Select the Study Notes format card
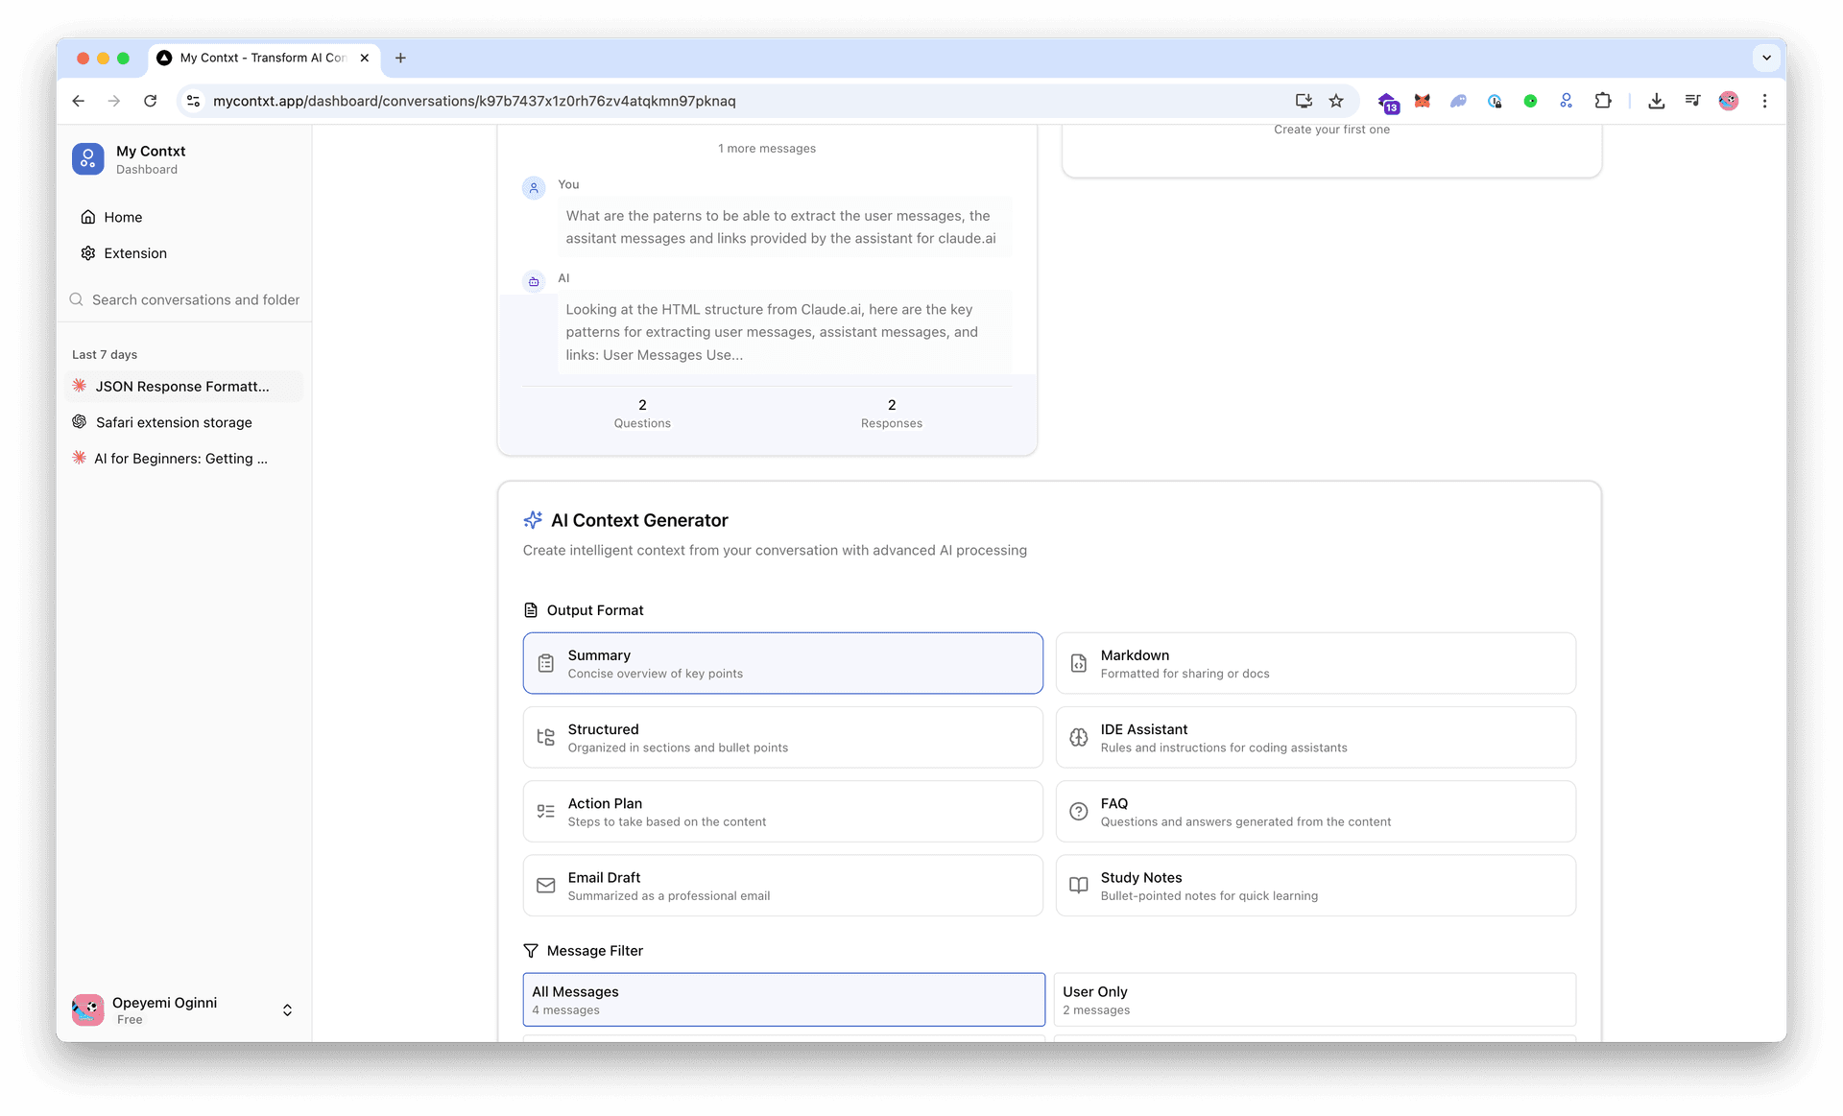 (1315, 886)
